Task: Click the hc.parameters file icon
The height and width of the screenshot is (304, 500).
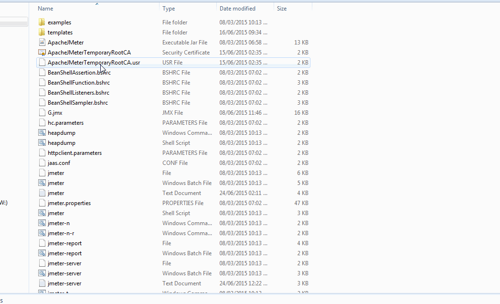Action: point(42,123)
